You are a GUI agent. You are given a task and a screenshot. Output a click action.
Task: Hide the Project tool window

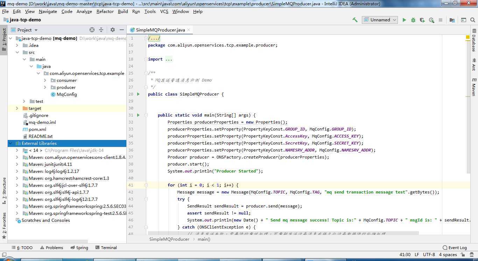click(122, 30)
